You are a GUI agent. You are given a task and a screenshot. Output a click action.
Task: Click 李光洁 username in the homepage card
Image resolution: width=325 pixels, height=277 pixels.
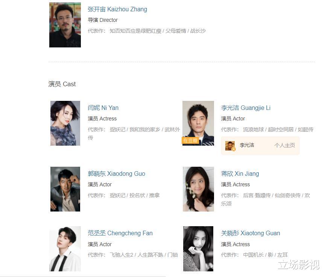247,145
